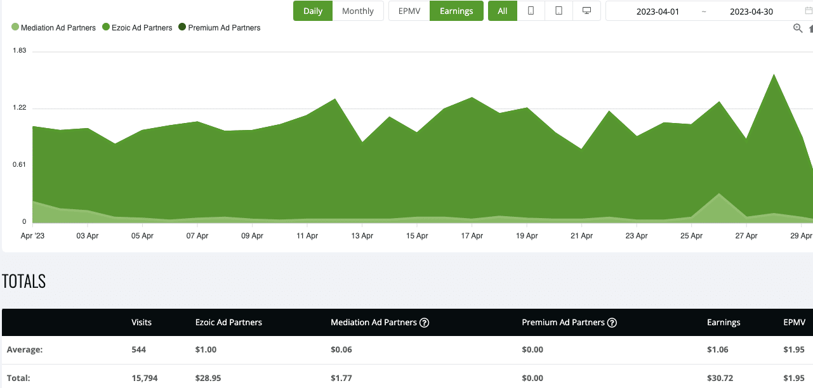Select Earnings metric
The height and width of the screenshot is (388, 813).
[x=456, y=11]
